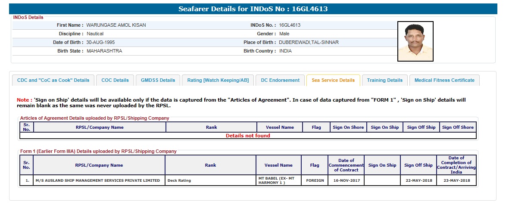View the Medical Fitness Certificate tab
Viewport: 509px width, 208px height.
(x=444, y=80)
